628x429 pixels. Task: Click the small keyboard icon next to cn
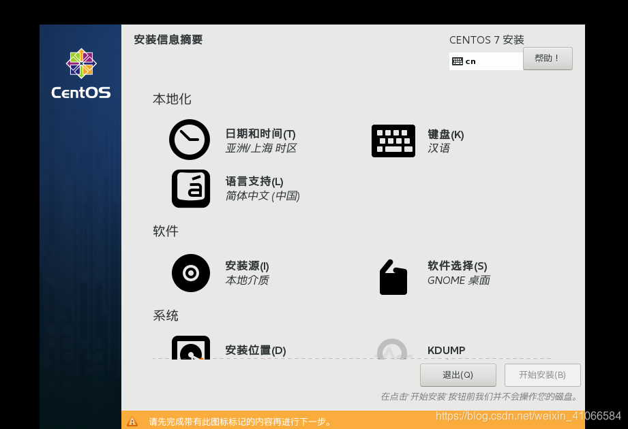click(458, 61)
